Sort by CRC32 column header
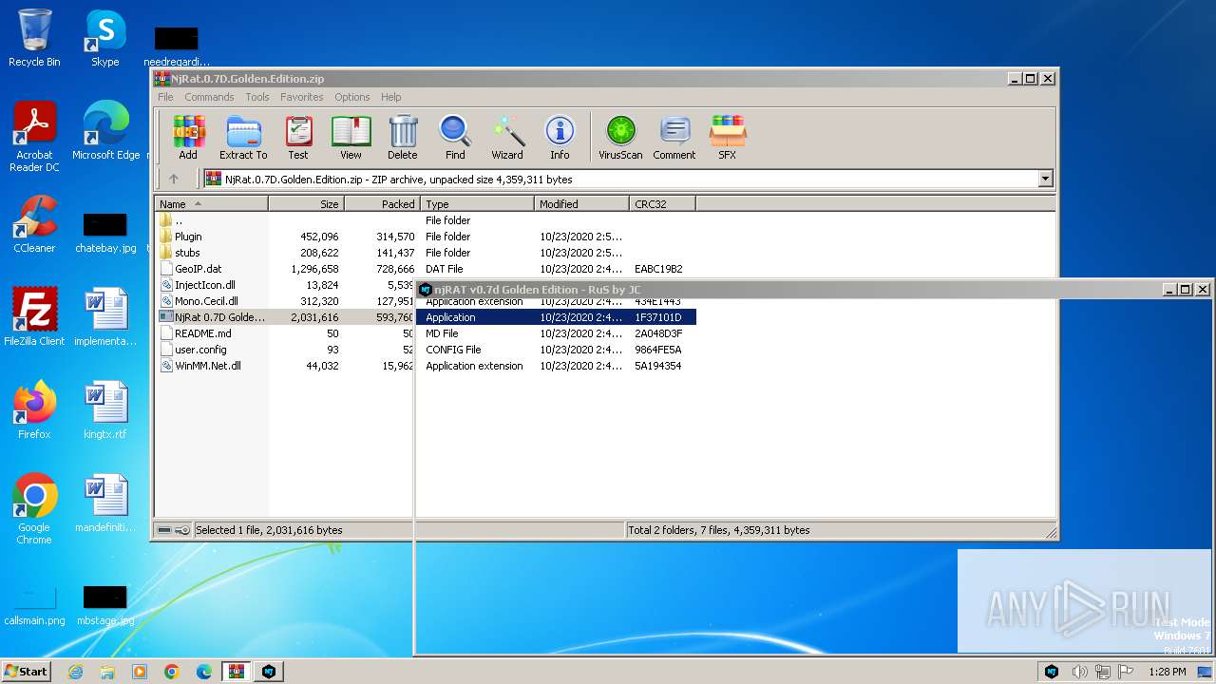 point(662,204)
